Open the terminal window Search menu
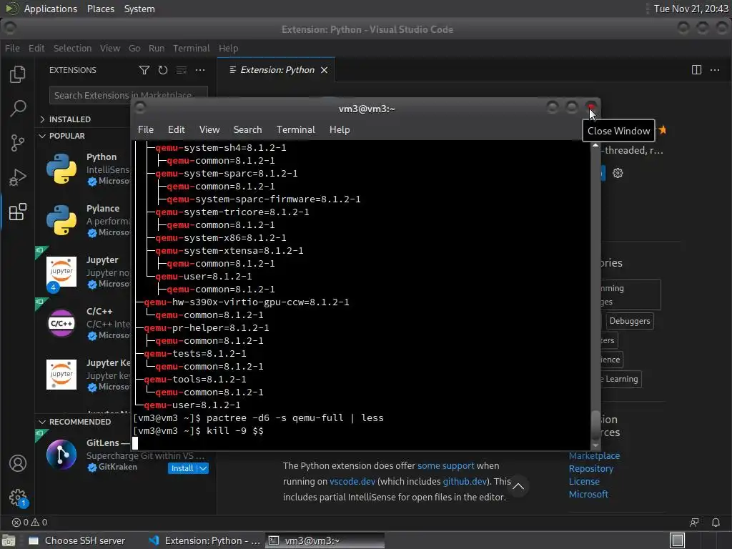 pyautogui.click(x=247, y=130)
